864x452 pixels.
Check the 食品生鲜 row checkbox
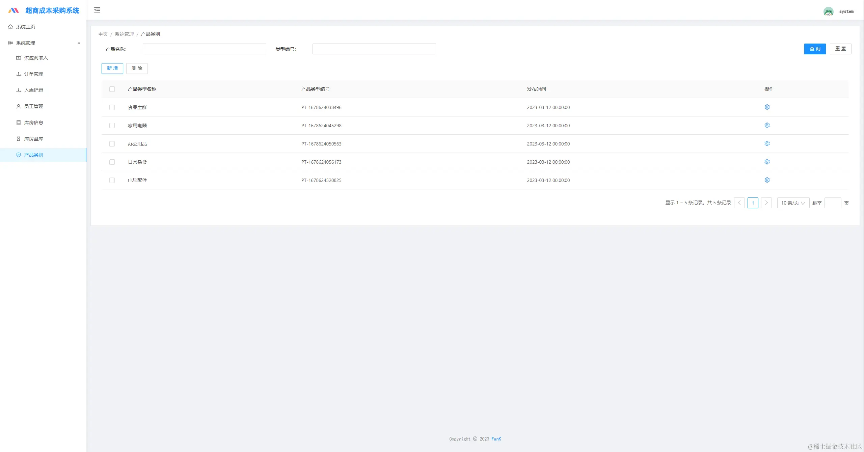[112, 107]
